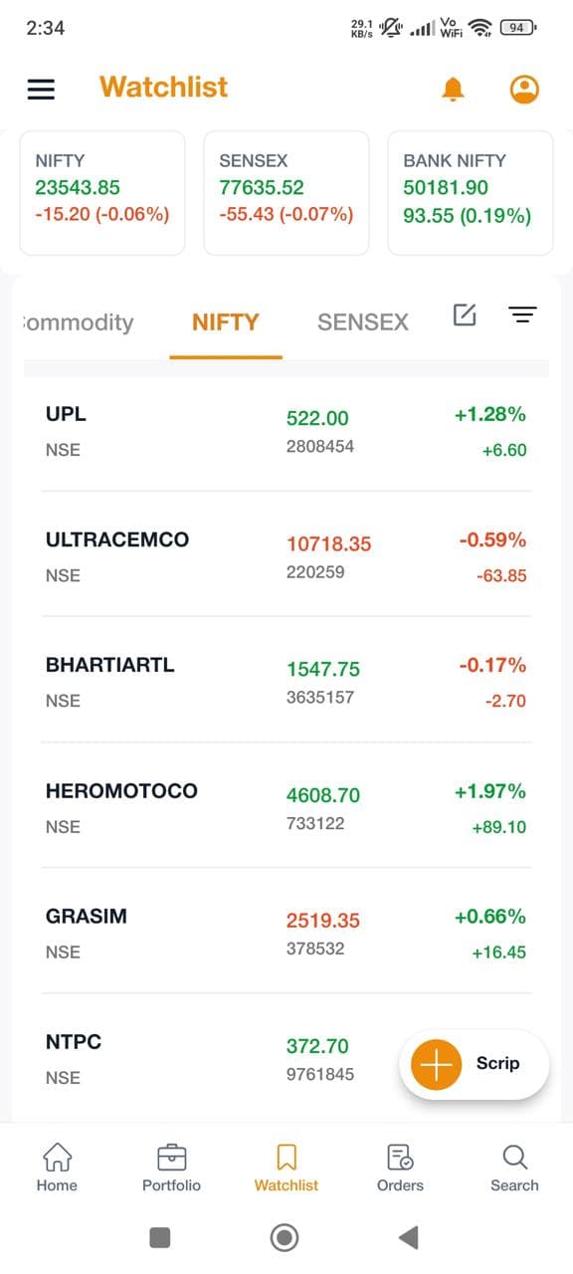Open the UPL stock entry
This screenshot has width=573, height=1274.
[x=286, y=430]
